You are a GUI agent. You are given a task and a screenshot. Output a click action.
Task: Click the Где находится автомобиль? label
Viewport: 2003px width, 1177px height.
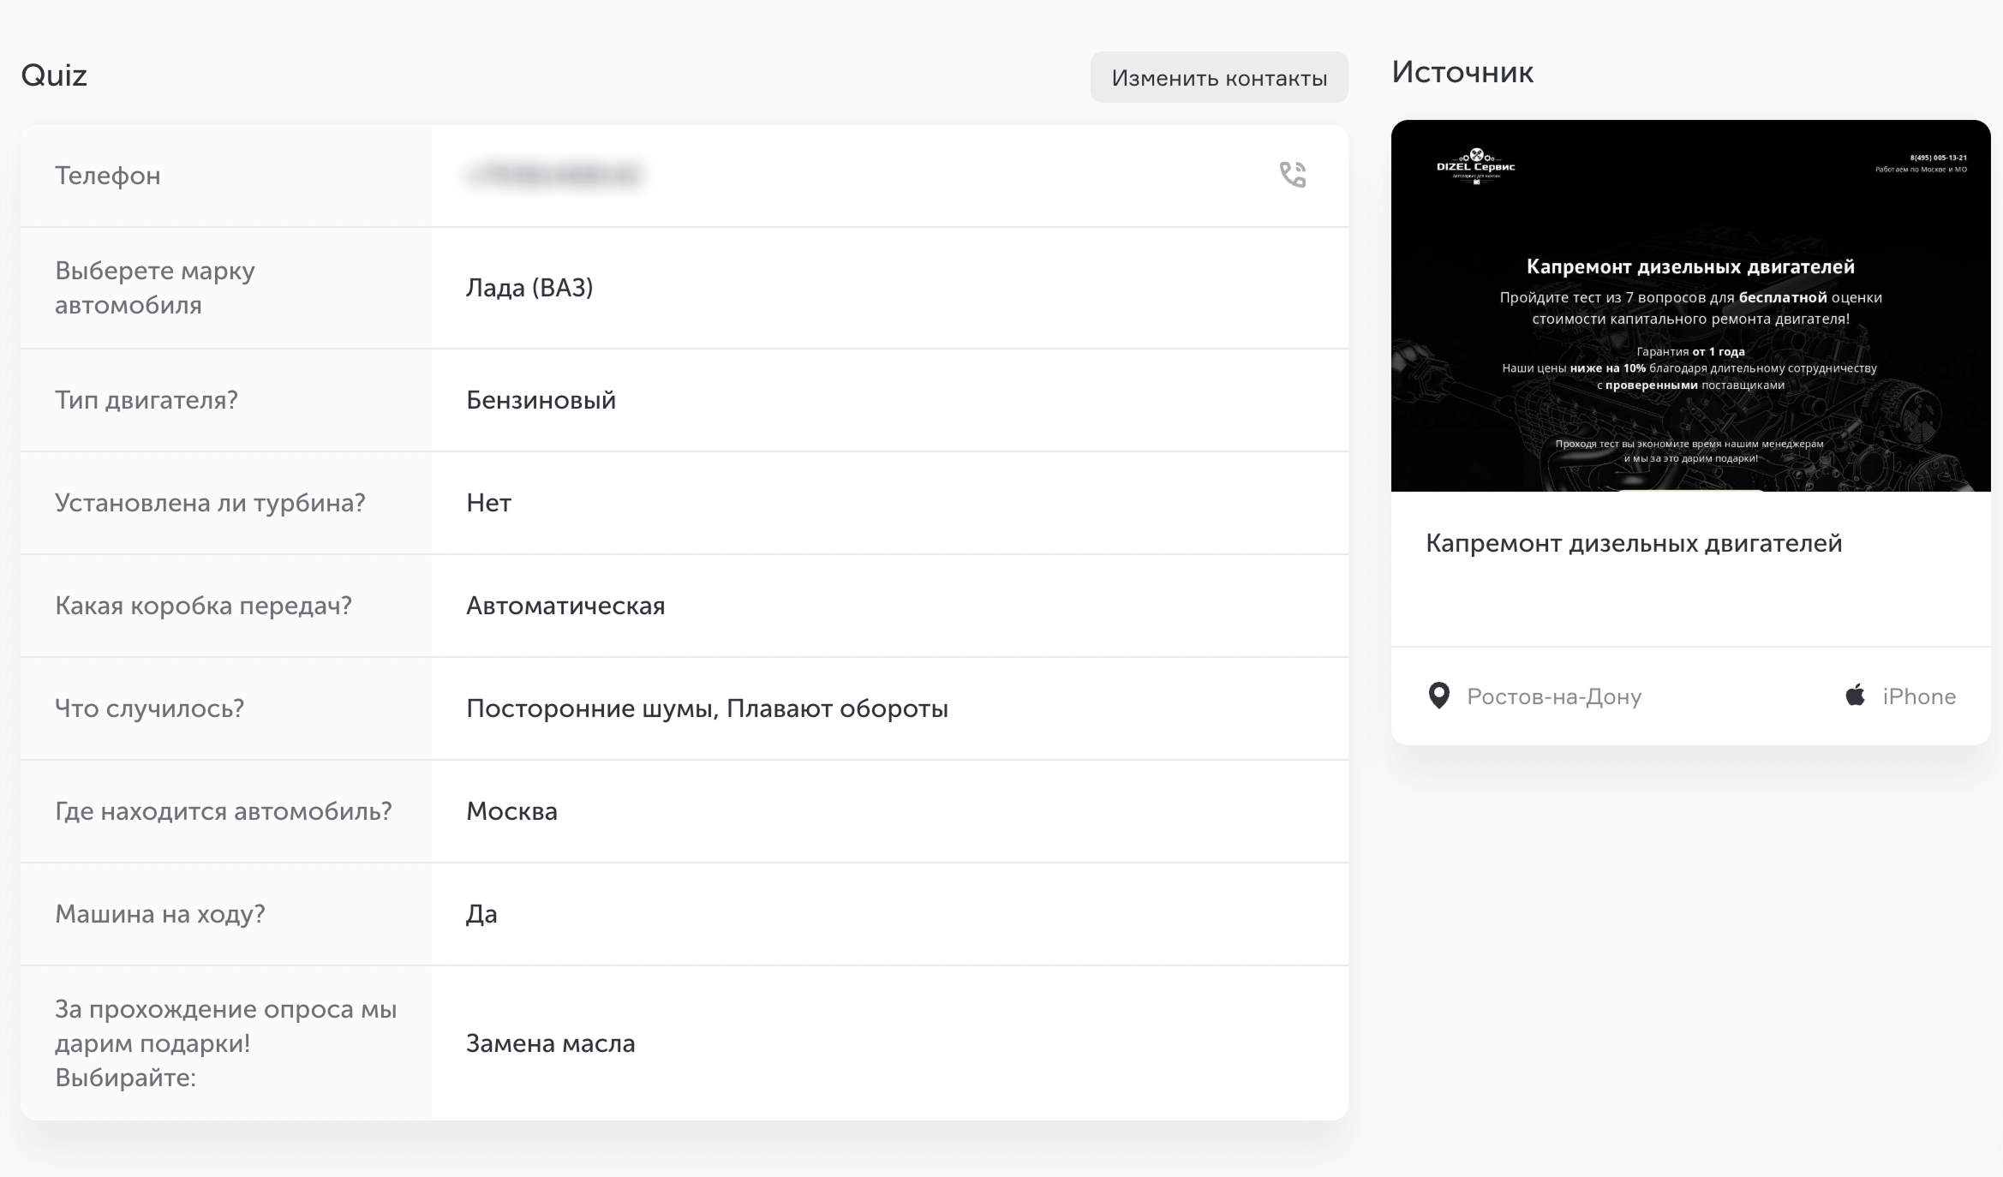224,811
